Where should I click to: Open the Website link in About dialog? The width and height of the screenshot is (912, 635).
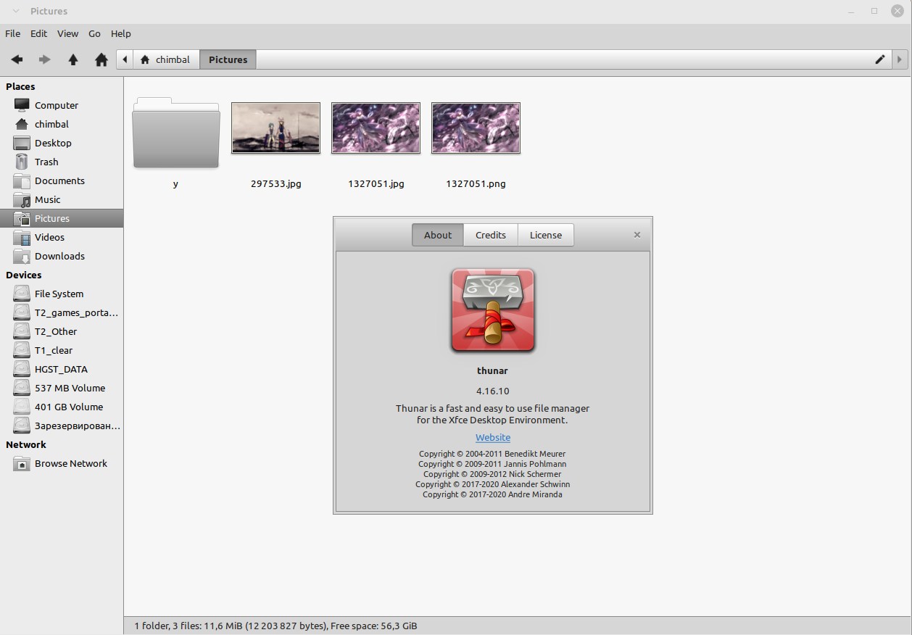click(493, 437)
